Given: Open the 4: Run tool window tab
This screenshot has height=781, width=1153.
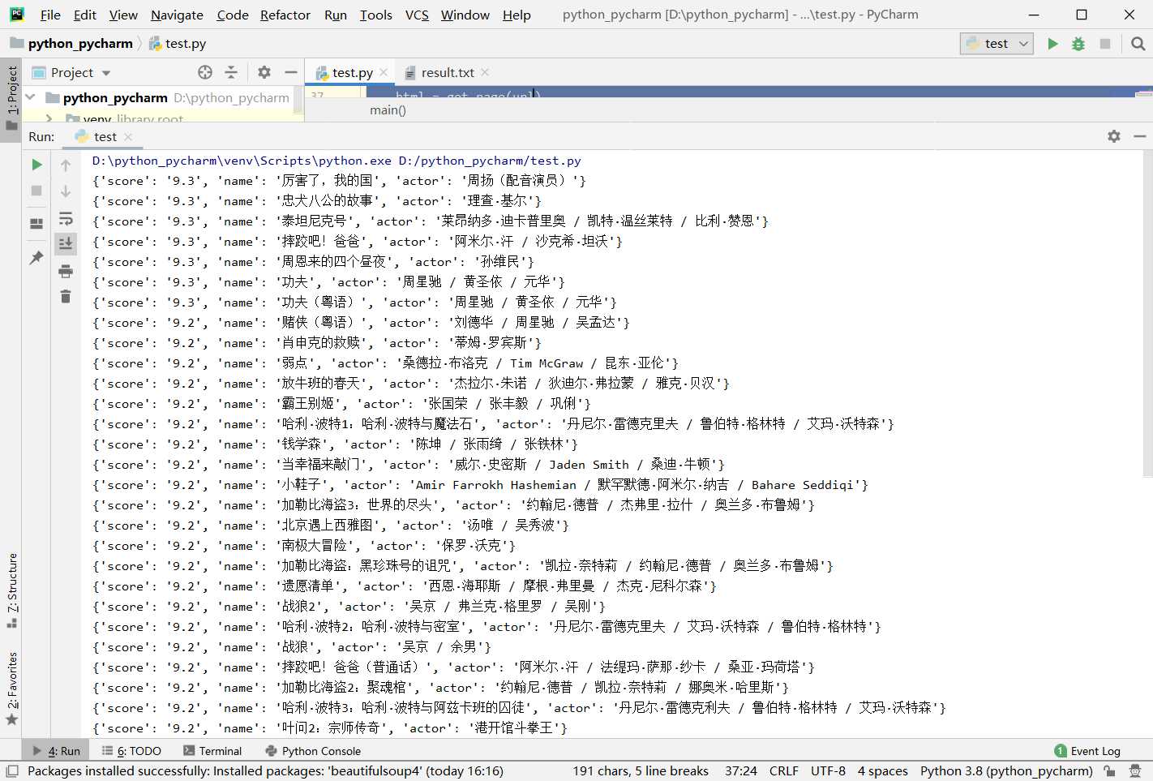Looking at the screenshot, I should click(x=57, y=751).
